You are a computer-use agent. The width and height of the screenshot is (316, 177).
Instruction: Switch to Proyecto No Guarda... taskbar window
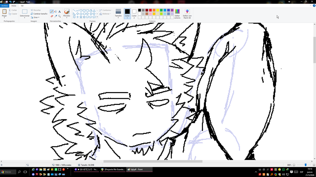[x=113, y=169]
